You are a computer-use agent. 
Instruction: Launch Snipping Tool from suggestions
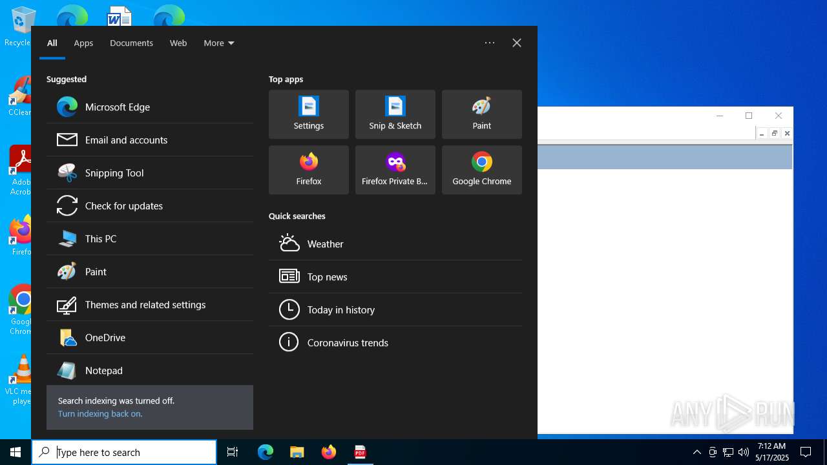(x=150, y=173)
